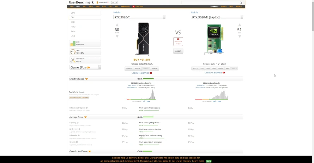Open TEST in the top nav bar

[231, 6]
